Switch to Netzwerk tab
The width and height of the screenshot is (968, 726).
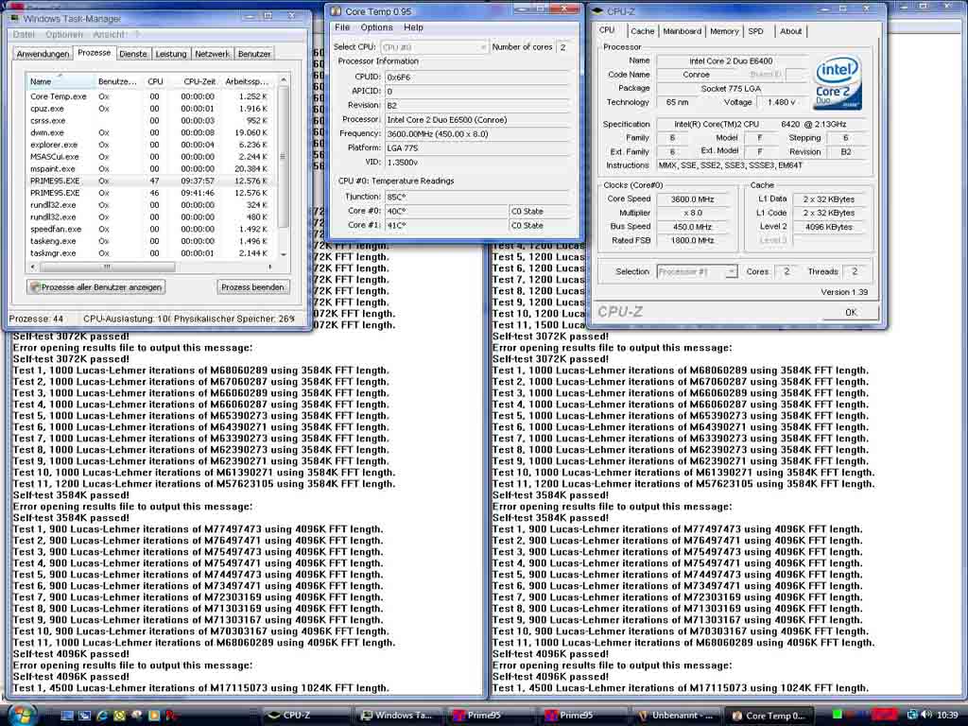click(x=212, y=54)
